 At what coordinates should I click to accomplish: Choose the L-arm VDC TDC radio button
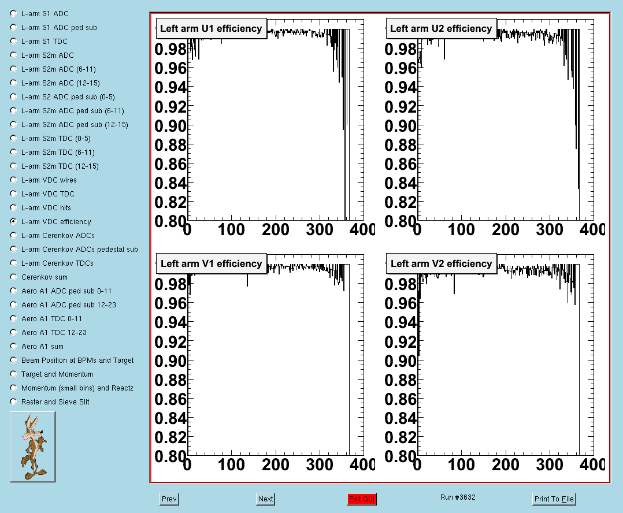pyautogui.click(x=13, y=194)
